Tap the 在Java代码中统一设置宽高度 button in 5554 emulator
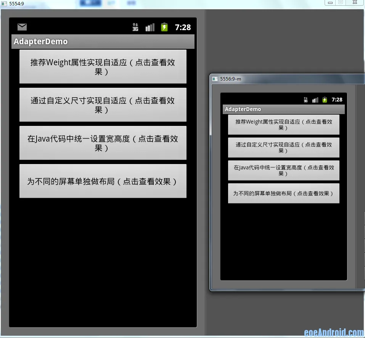Image resolution: width=365 pixels, height=338 pixels. [103, 143]
